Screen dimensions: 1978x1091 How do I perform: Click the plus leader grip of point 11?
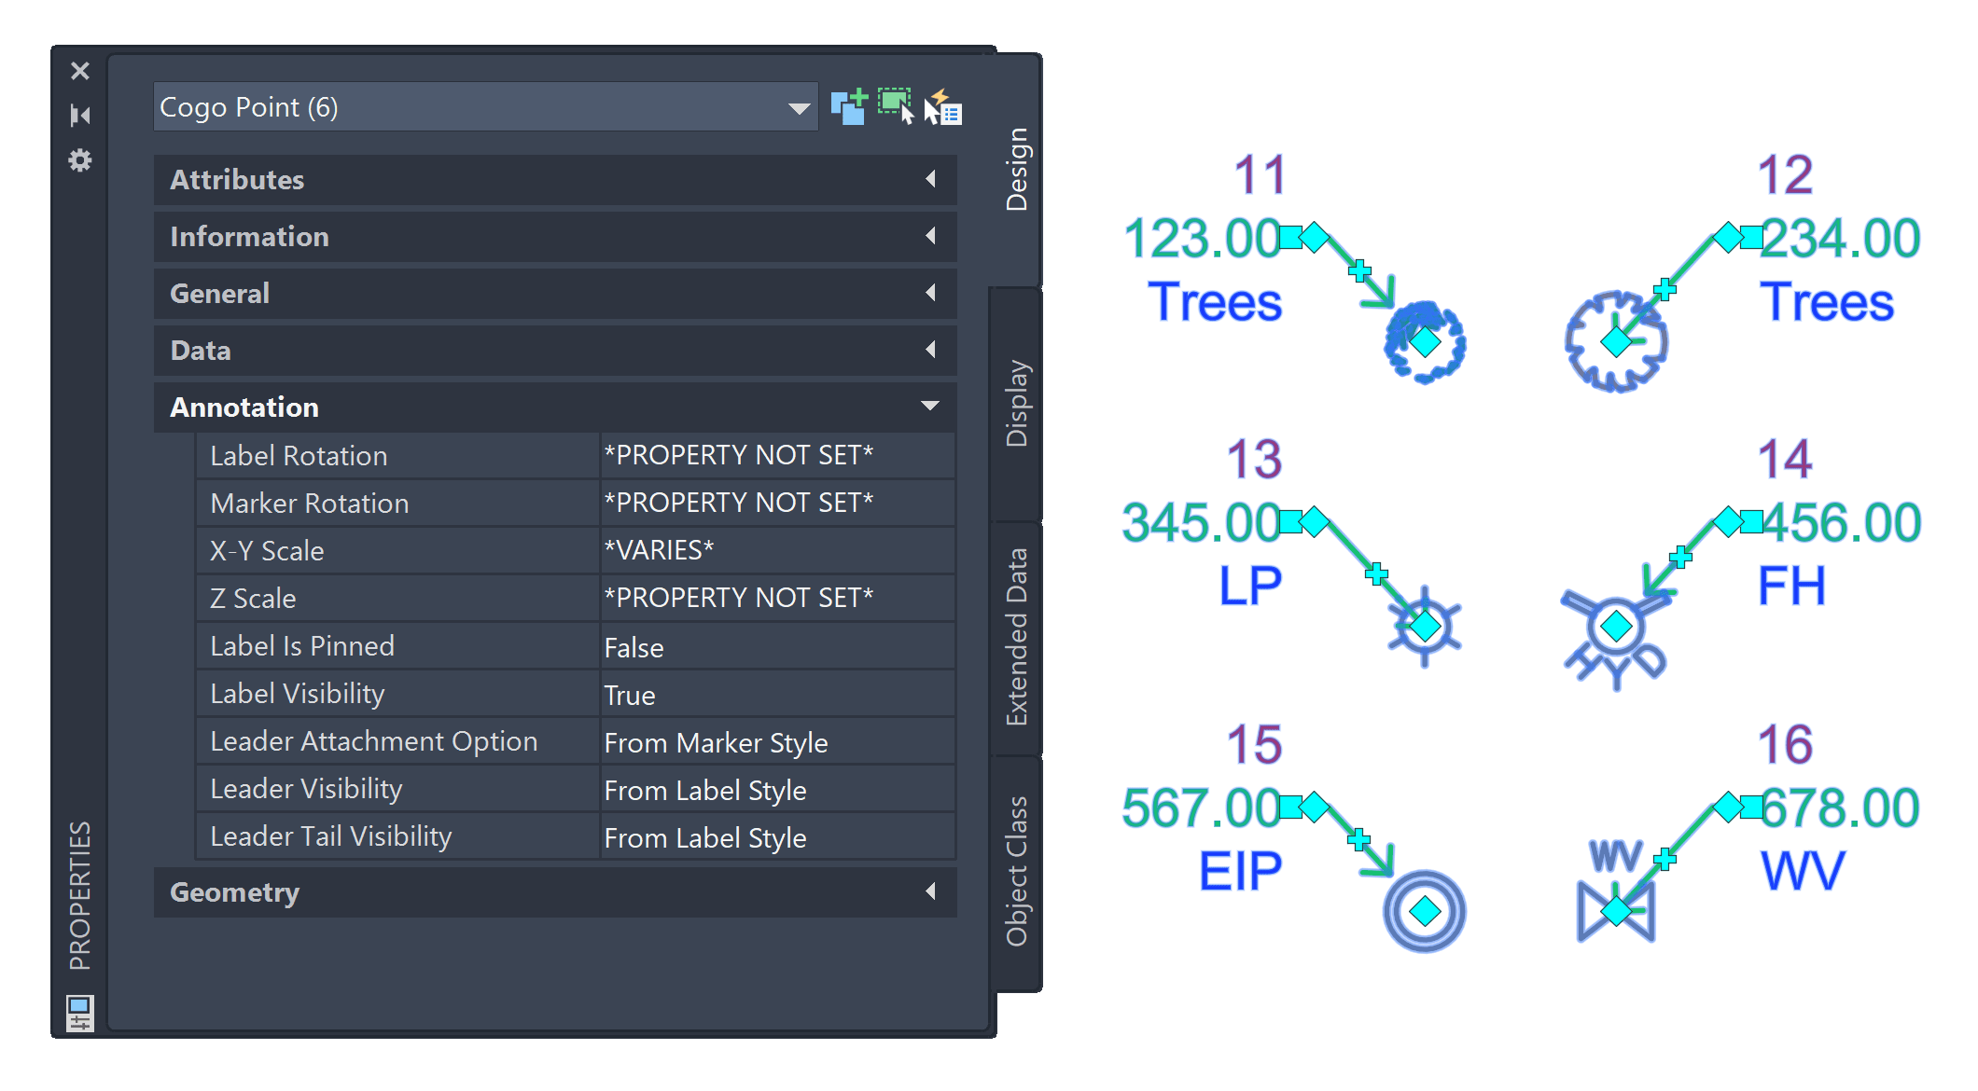tap(1360, 270)
